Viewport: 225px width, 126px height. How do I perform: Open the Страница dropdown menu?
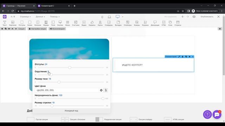[x=25, y=17]
